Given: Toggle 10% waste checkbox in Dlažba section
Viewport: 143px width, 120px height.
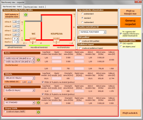Looking at the screenshot, I should [43, 94].
